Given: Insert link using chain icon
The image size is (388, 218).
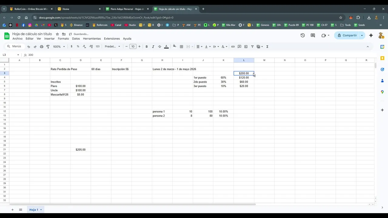Looking at the screenshot, I should click(x=233, y=47).
